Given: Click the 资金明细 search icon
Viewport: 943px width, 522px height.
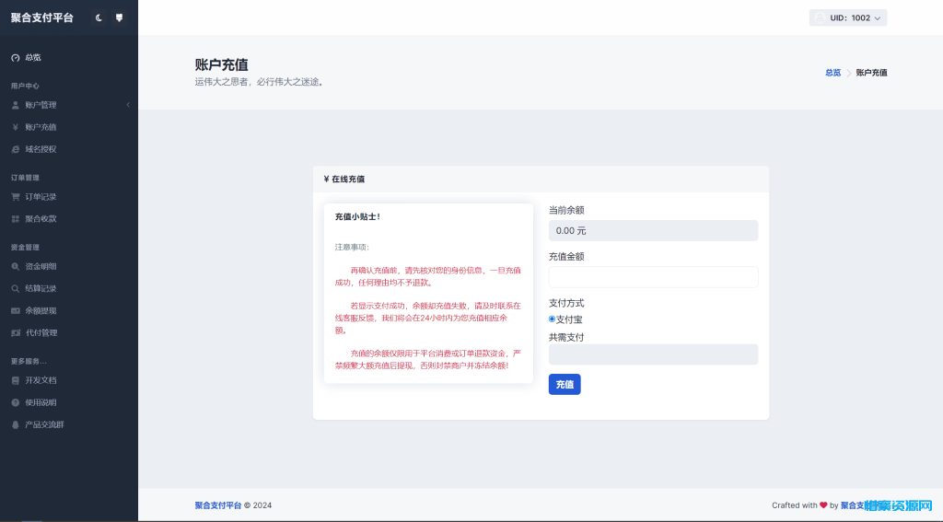Looking at the screenshot, I should 16,266.
